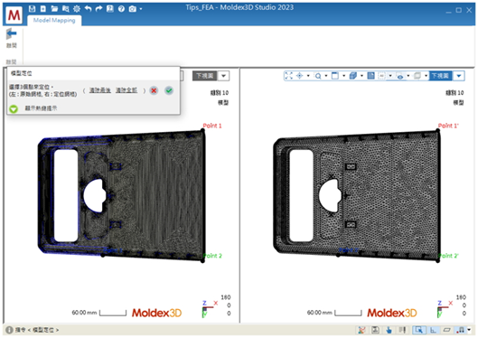Click the Save icon in quick access toolbar
The height and width of the screenshot is (338, 478).
(x=32, y=9)
